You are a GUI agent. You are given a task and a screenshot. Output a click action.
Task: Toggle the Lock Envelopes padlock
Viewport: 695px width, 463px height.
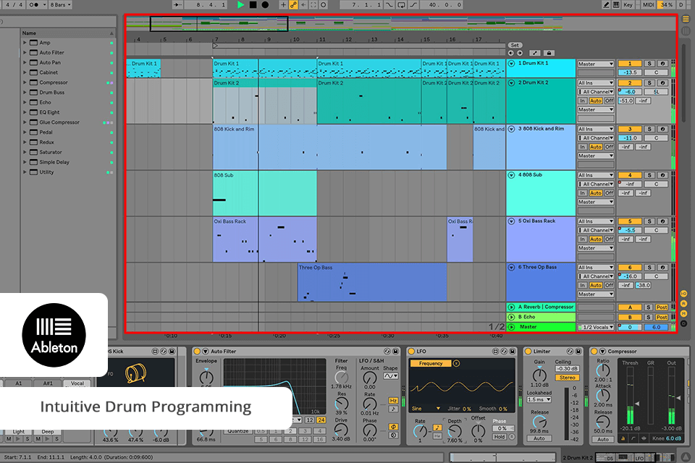[549, 53]
